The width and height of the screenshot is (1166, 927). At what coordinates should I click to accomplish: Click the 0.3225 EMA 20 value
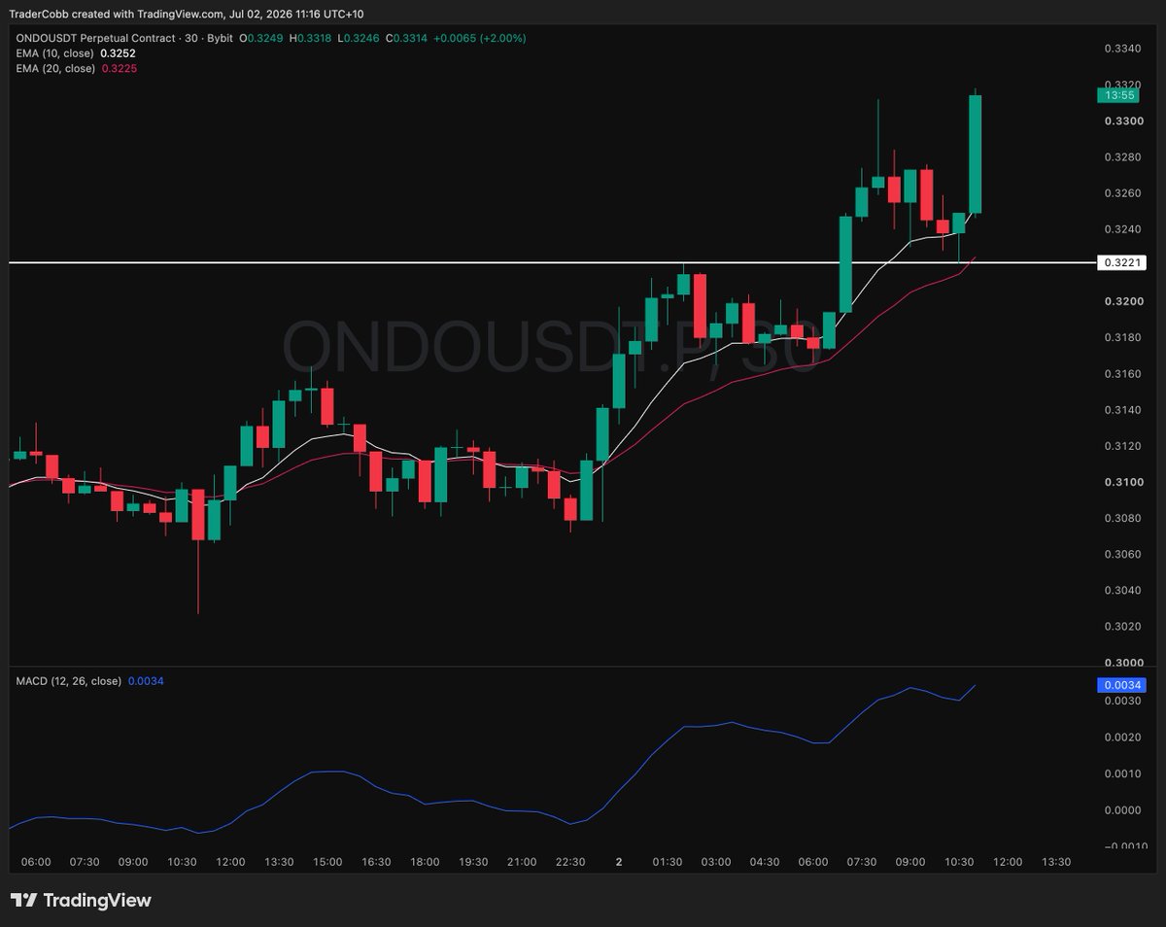(118, 69)
